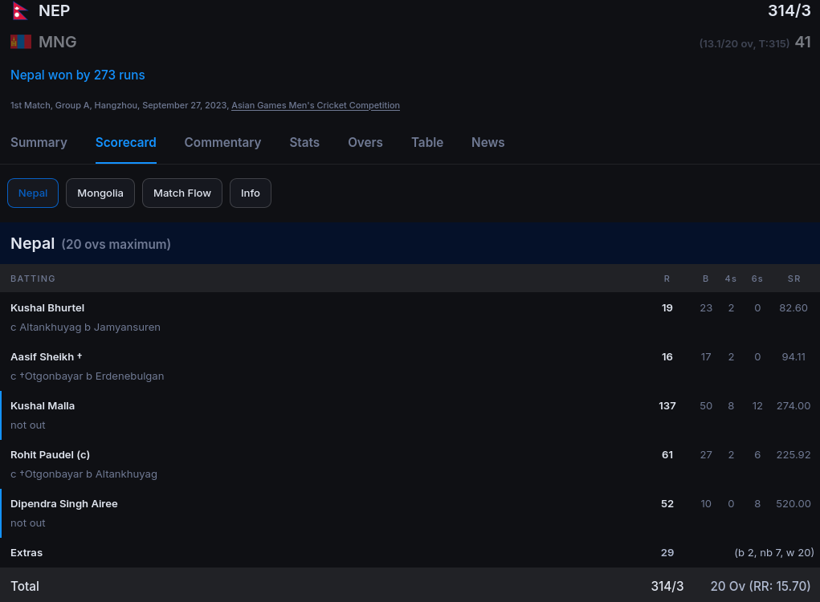The height and width of the screenshot is (602, 820).
Task: Click the SR column header
Action: click(793, 279)
